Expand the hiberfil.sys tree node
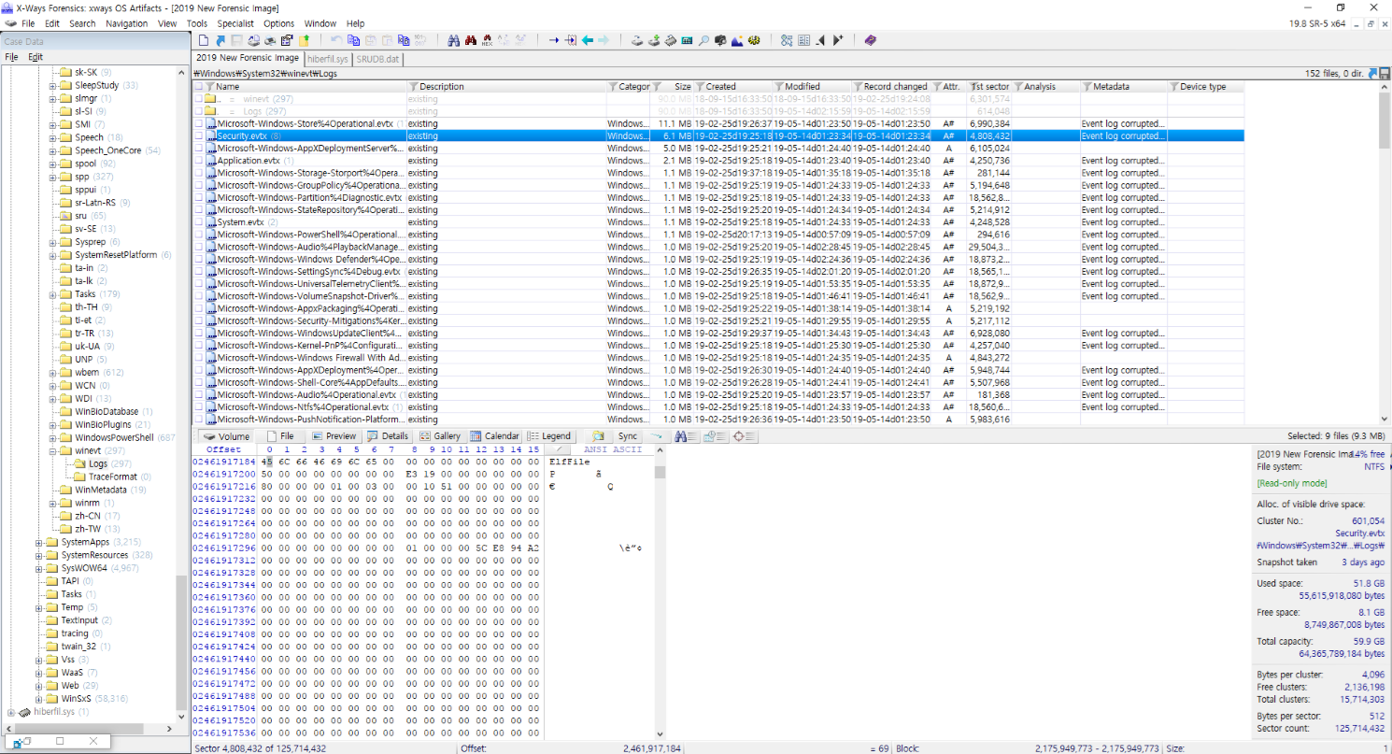The width and height of the screenshot is (1392, 754). (x=10, y=712)
